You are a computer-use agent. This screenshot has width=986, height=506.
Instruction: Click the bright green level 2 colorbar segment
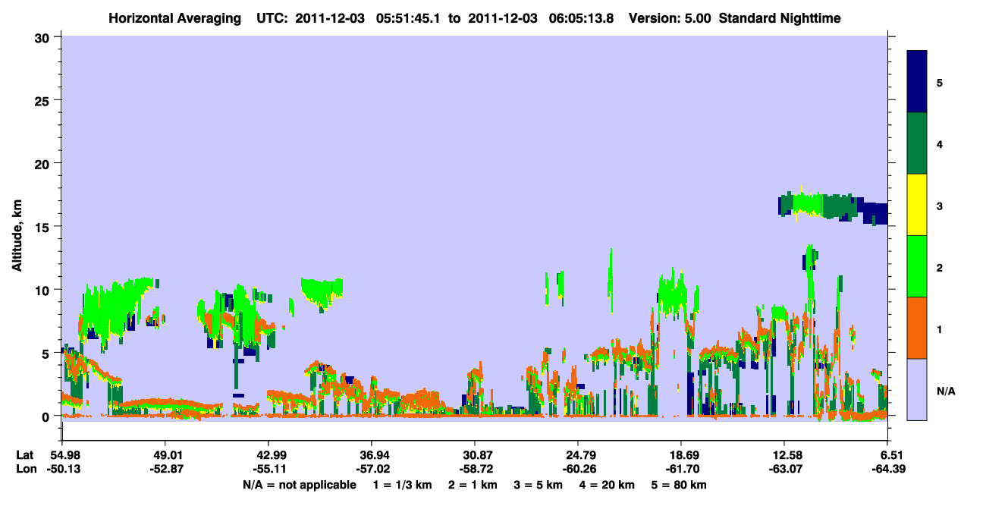pyautogui.click(x=917, y=266)
